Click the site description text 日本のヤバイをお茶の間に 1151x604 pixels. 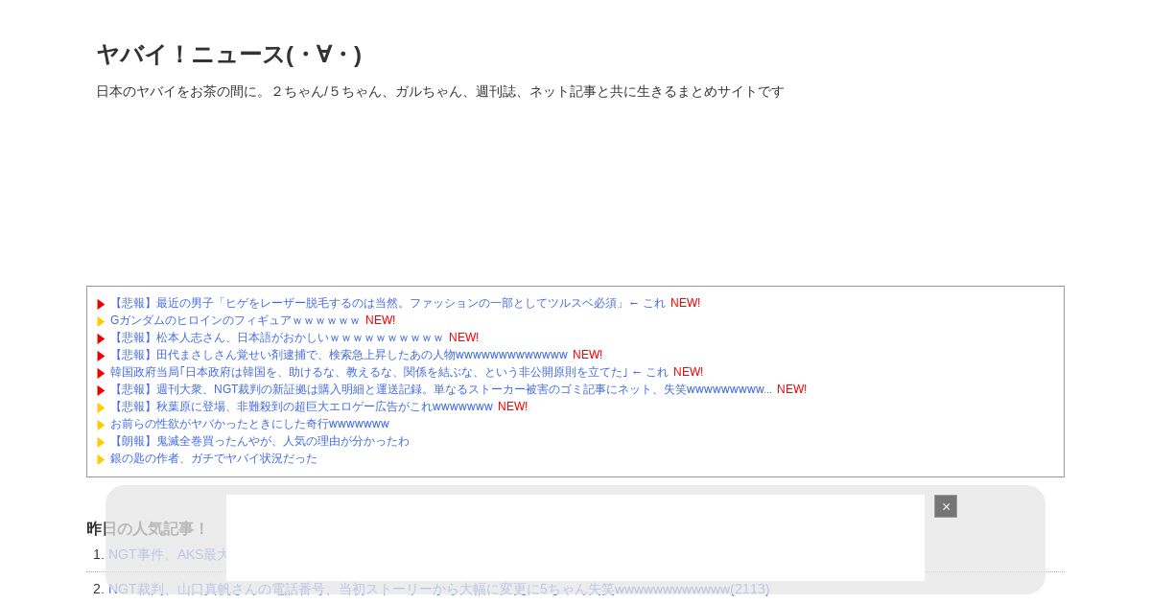point(440,91)
